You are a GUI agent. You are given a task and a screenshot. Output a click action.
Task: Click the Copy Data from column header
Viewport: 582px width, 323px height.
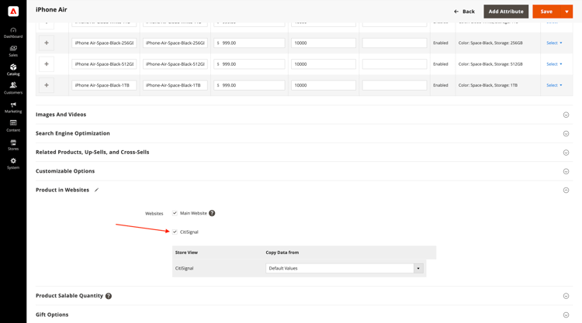(x=282, y=253)
